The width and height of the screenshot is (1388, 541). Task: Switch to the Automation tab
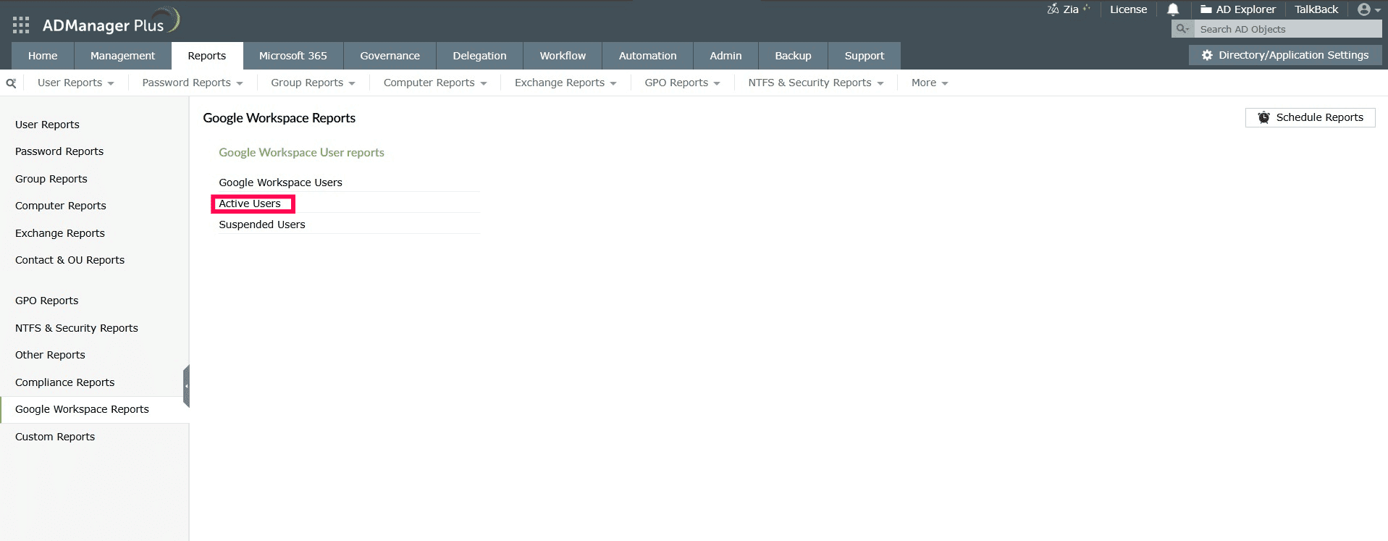pyautogui.click(x=647, y=56)
